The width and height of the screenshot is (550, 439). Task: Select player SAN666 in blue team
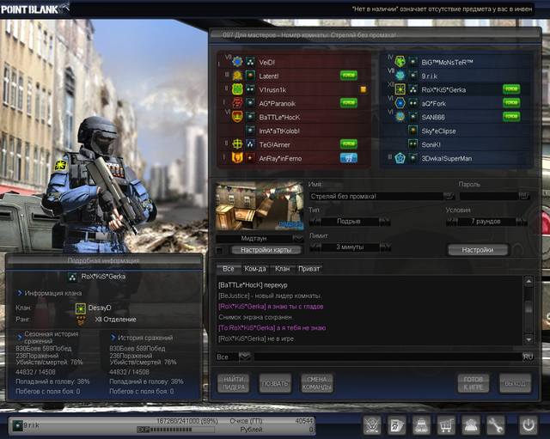tap(456, 117)
